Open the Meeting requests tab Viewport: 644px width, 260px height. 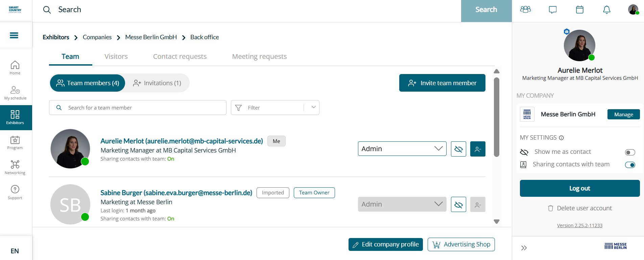point(259,56)
